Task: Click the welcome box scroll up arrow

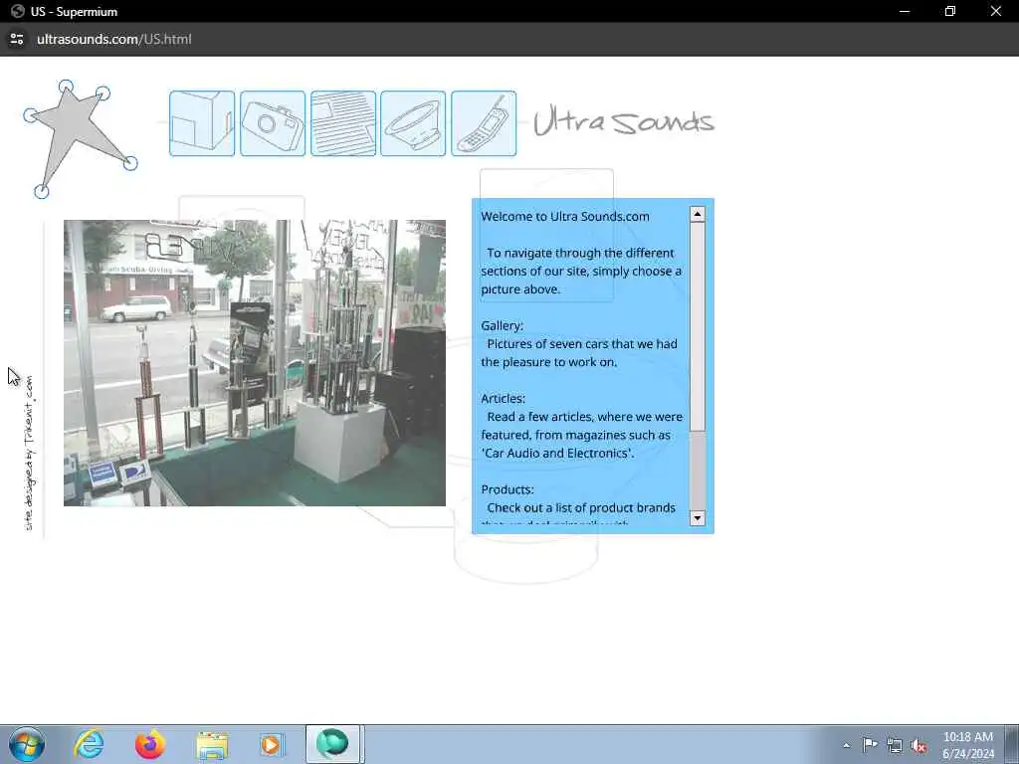Action: [x=698, y=214]
